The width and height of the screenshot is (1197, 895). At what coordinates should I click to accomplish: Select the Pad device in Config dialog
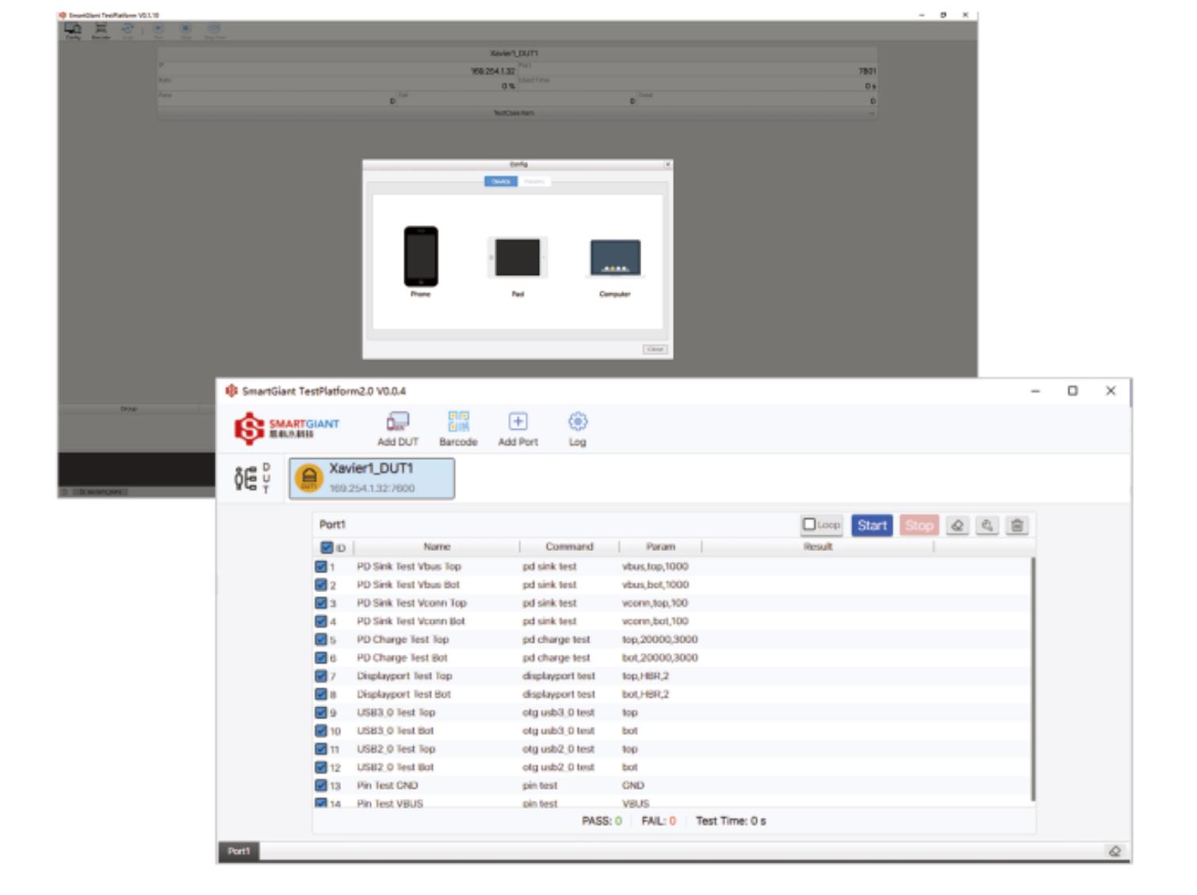518,266
